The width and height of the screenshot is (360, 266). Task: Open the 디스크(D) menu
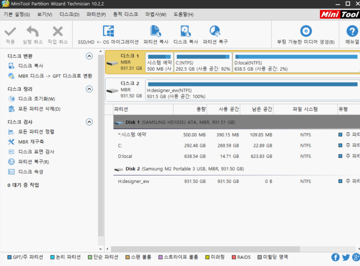(x=69, y=14)
